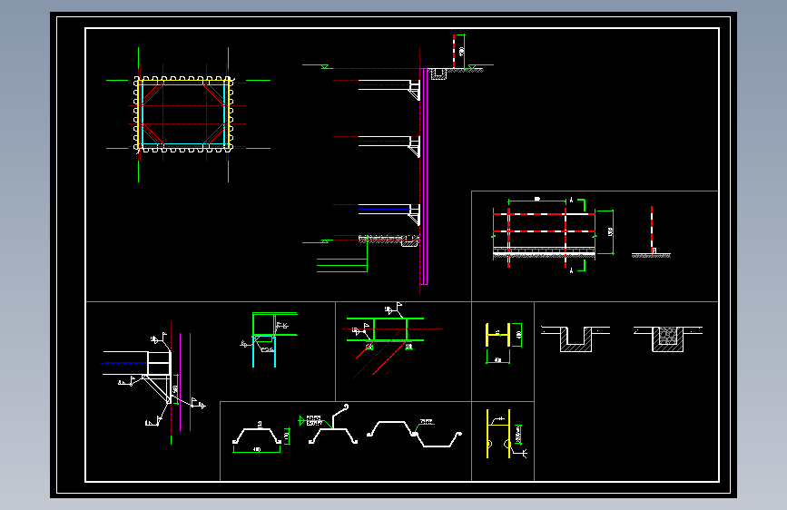The height and width of the screenshot is (510, 787).
Task: Select the empty U-shaped ditch section
Action: pos(575,338)
